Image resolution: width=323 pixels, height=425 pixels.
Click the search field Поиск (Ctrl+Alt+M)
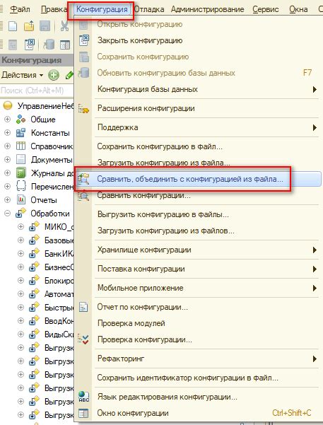[37, 91]
